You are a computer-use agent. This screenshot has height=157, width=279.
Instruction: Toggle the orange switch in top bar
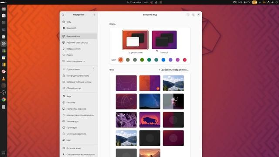click(x=255, y=2)
